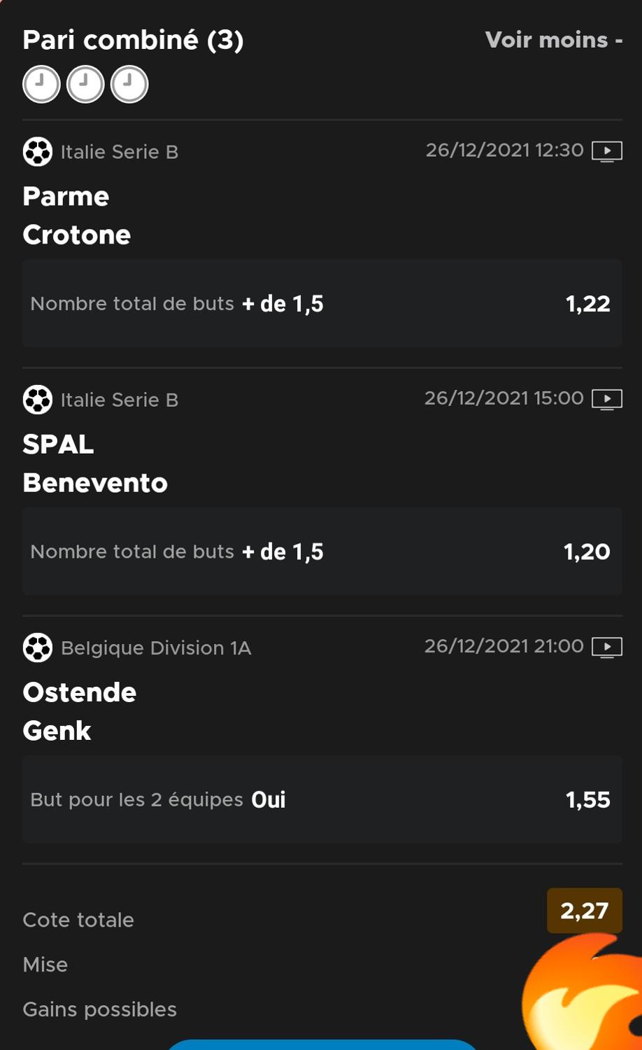Click the first pending clock status icon

41,85
